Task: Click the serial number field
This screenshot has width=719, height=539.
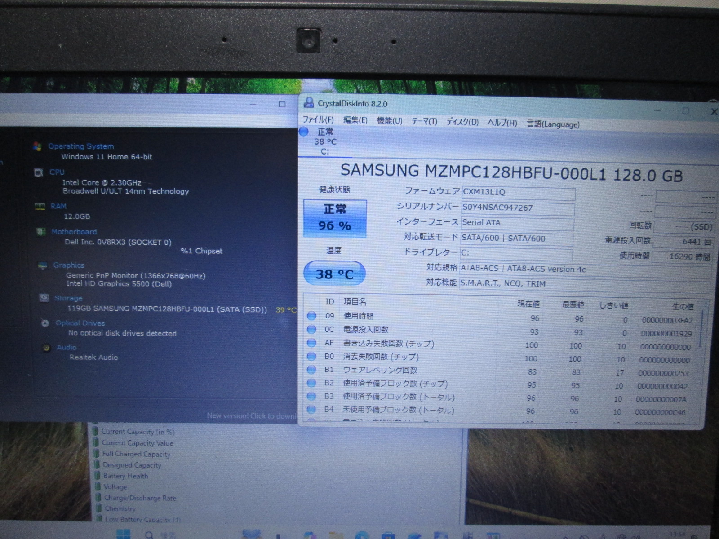Action: pyautogui.click(x=518, y=208)
